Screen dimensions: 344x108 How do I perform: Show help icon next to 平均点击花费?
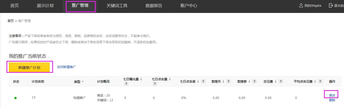pos(320,81)
